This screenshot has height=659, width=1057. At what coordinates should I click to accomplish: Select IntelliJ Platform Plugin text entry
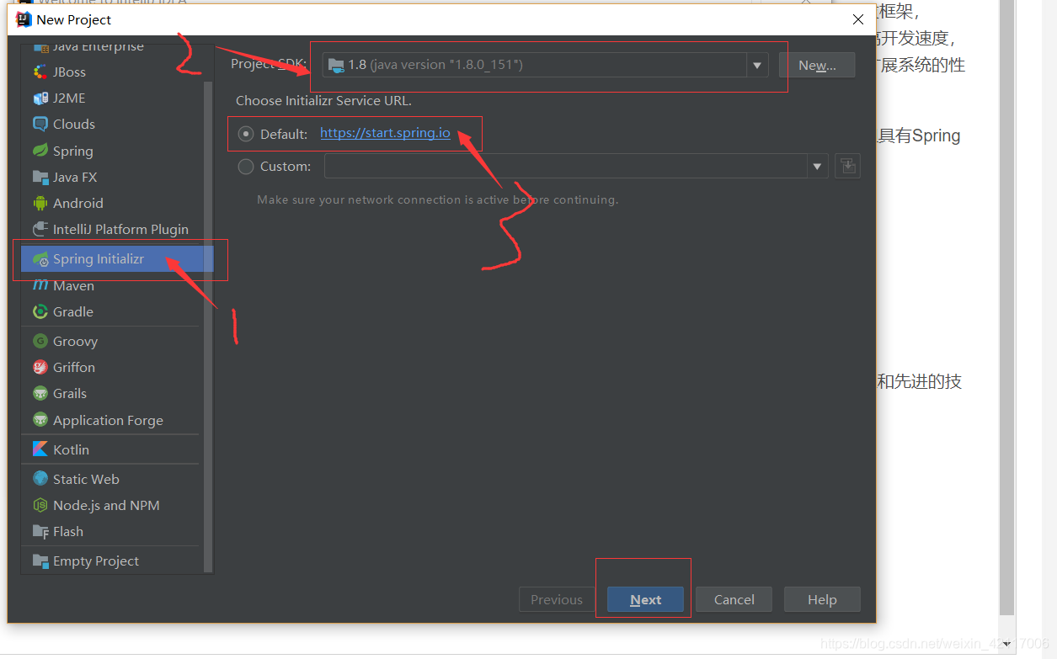click(120, 230)
